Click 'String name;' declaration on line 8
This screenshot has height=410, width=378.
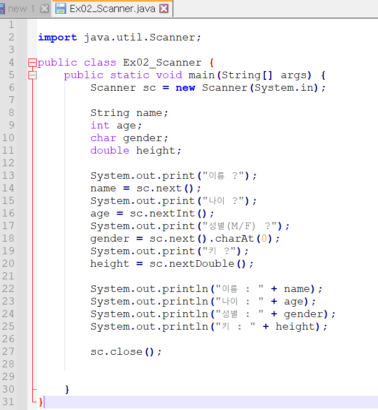[x=129, y=113]
